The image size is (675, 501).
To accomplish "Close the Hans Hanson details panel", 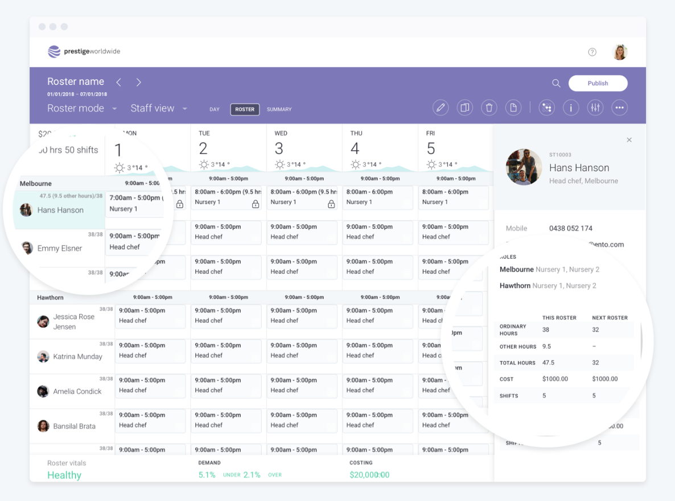I will (629, 140).
